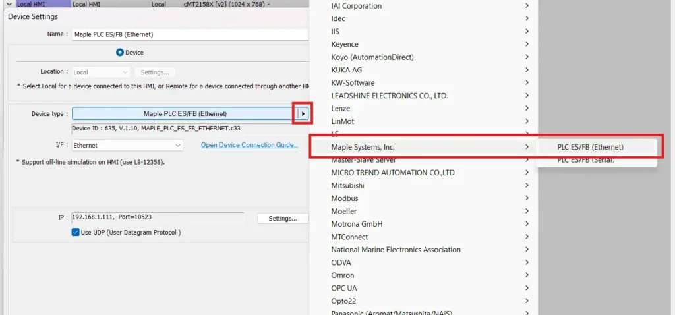Viewport: 675px width, 315px height.
Task: Open Modbus menu entry
Action: point(423,199)
